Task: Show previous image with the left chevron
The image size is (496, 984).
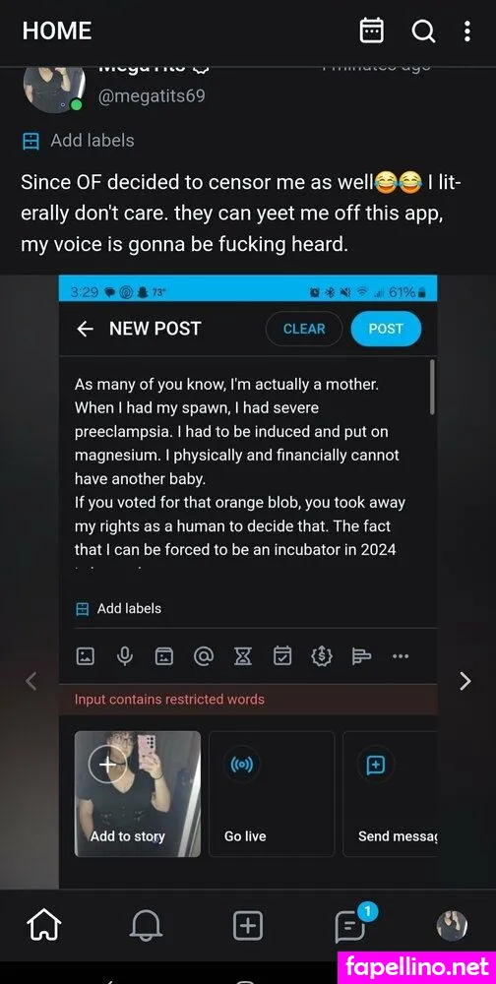Action: click(31, 681)
